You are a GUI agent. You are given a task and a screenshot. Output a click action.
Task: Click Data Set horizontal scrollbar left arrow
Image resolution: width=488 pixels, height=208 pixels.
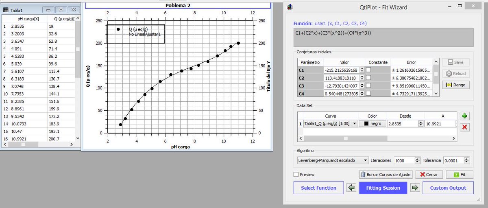pos(300,138)
